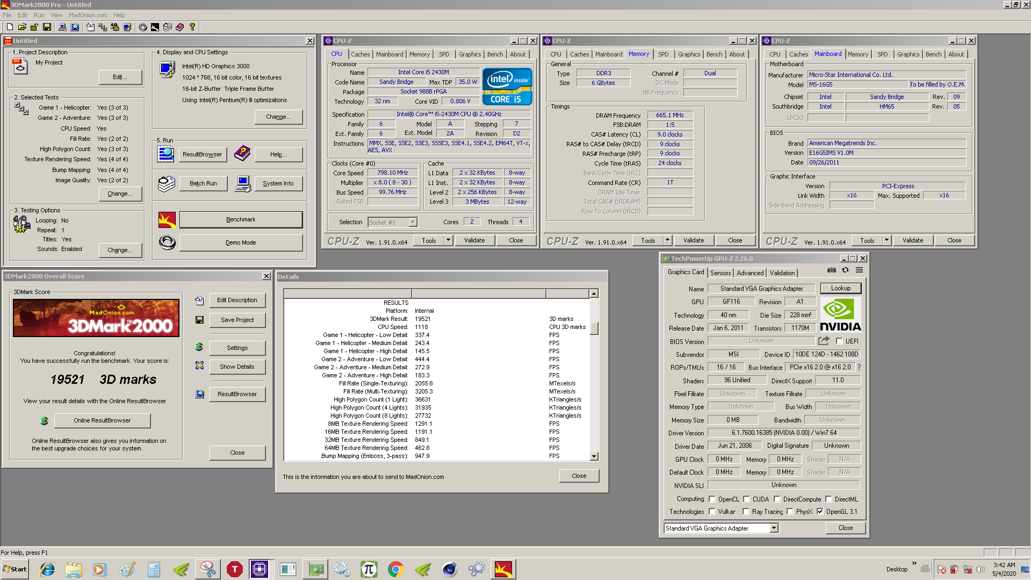Click the Demo Mode button
Image resolution: width=1031 pixels, height=580 pixels.
click(241, 242)
